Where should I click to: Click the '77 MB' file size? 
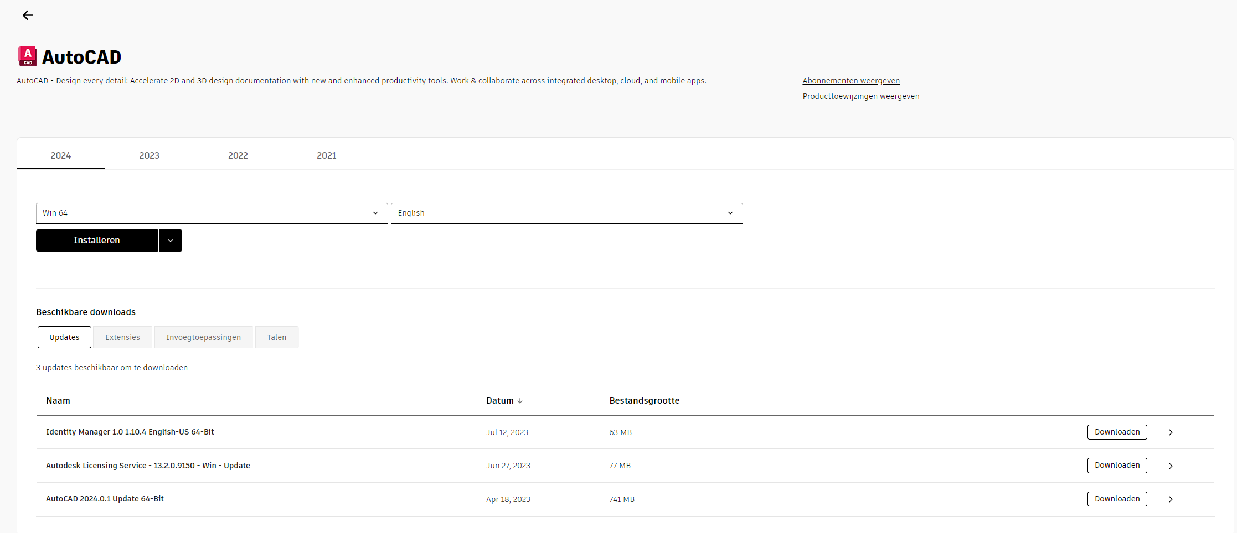pos(620,466)
